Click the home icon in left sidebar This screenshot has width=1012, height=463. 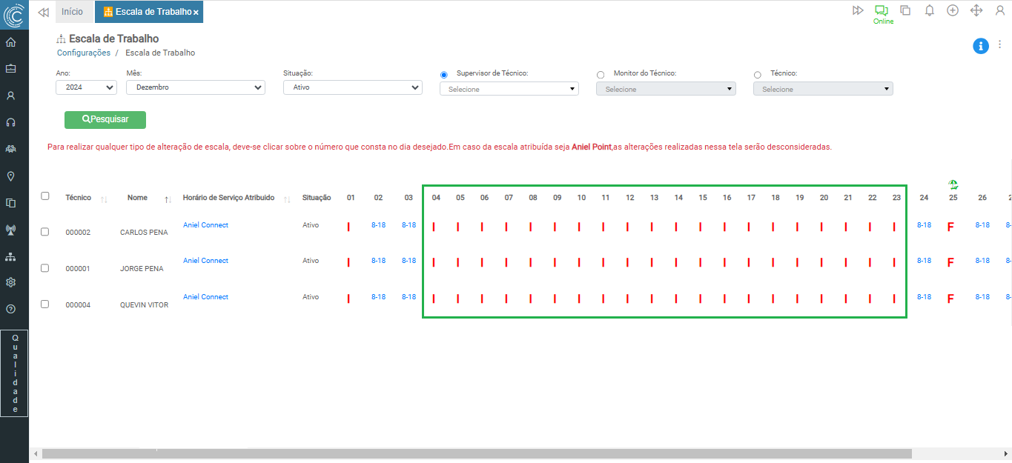coord(10,42)
